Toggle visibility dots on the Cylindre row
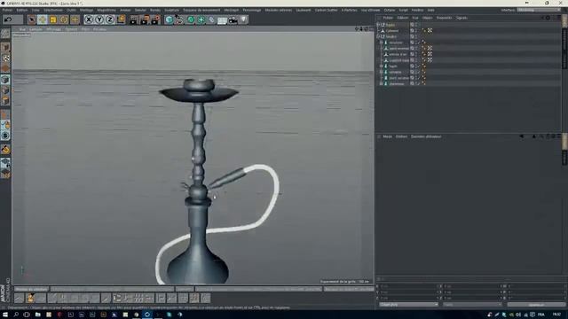This screenshot has height=319, width=568. (416, 31)
